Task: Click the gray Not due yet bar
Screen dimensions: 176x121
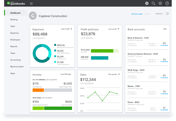Action: (58, 90)
